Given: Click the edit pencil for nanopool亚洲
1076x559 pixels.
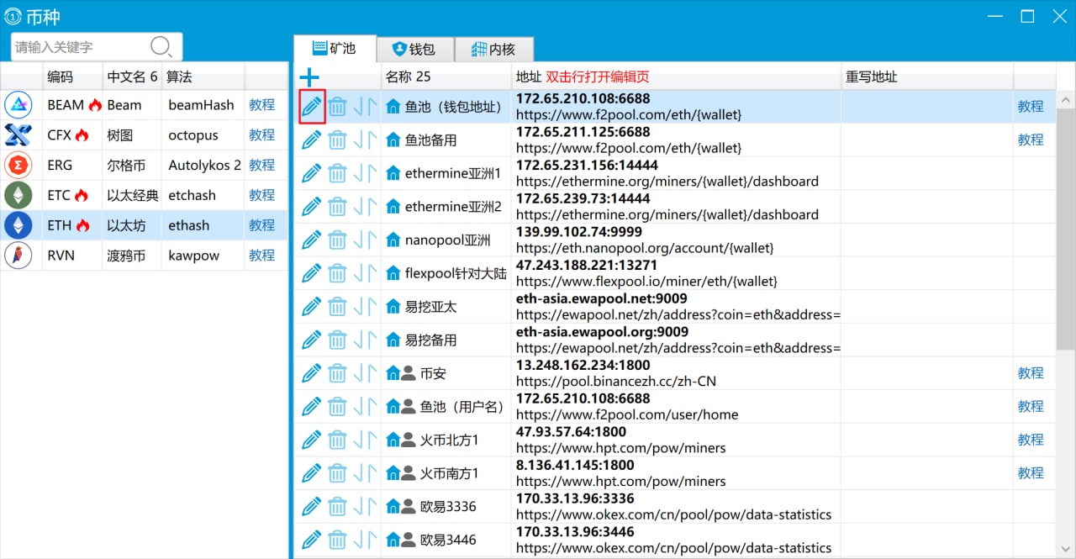Looking at the screenshot, I should [x=312, y=240].
